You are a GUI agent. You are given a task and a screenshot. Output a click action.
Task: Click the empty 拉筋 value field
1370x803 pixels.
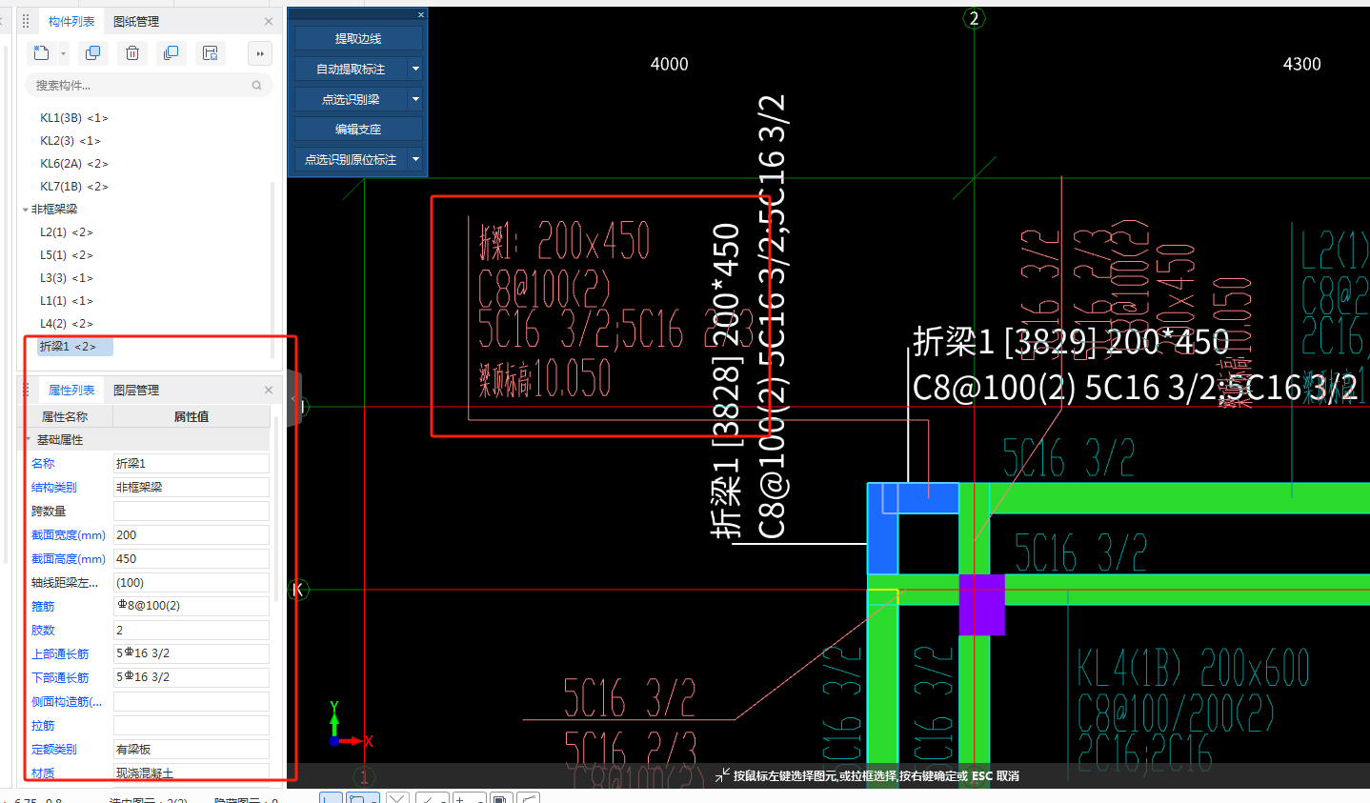pos(191,725)
